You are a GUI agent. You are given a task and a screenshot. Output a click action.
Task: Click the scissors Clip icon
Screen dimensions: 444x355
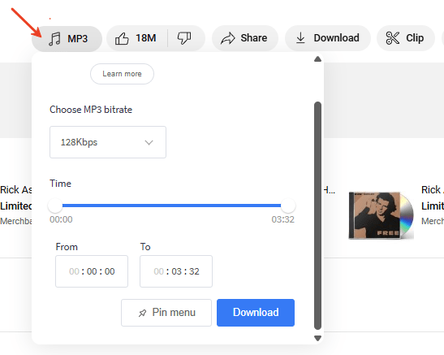[x=393, y=38]
